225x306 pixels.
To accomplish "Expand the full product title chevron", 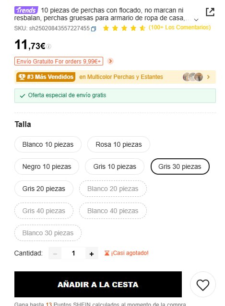I will (196, 20).
